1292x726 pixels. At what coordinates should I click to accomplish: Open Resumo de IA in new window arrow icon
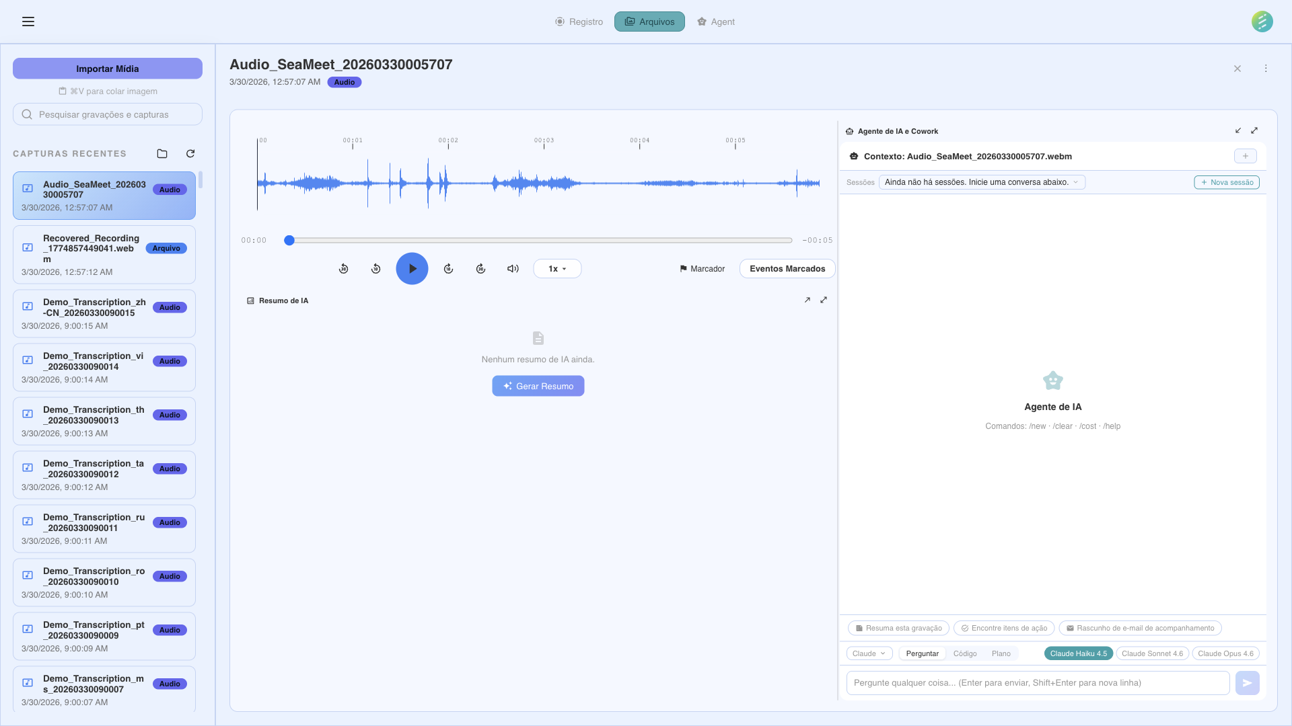click(x=808, y=300)
